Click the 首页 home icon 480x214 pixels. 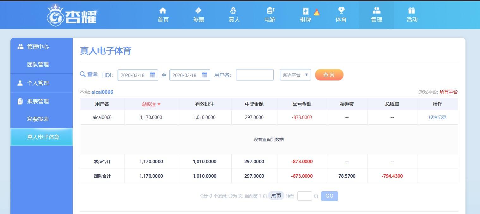click(163, 11)
